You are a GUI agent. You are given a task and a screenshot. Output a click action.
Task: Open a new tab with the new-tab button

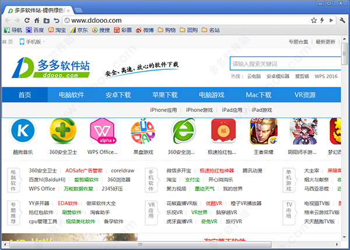coord(78,10)
